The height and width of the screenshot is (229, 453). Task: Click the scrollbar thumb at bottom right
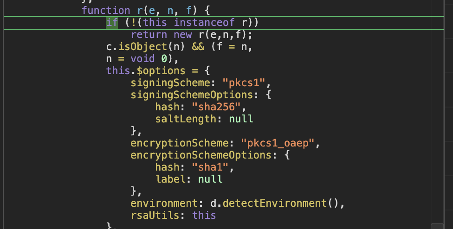(x=437, y=226)
